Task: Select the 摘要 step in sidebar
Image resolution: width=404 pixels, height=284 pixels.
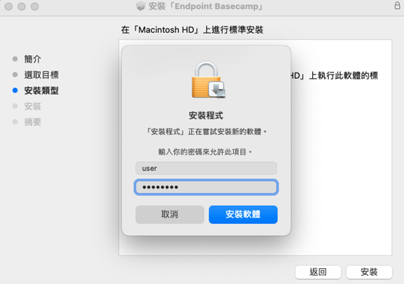Action: tap(32, 122)
